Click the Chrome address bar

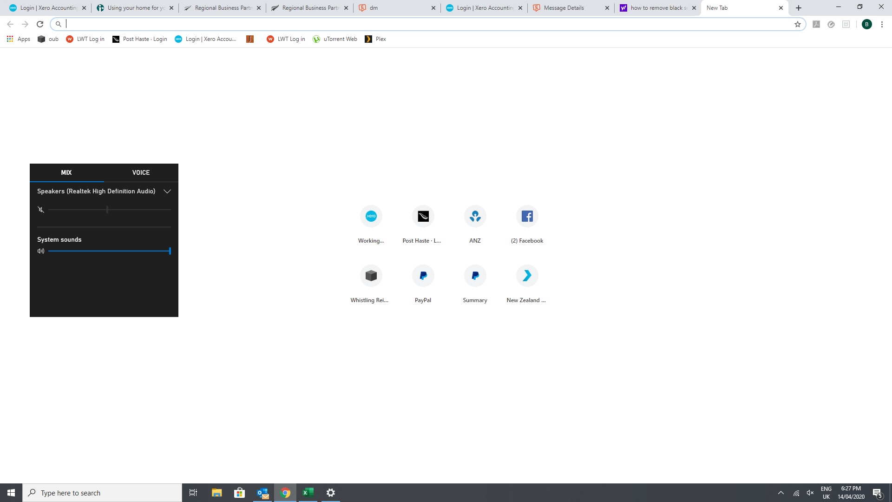(427, 24)
